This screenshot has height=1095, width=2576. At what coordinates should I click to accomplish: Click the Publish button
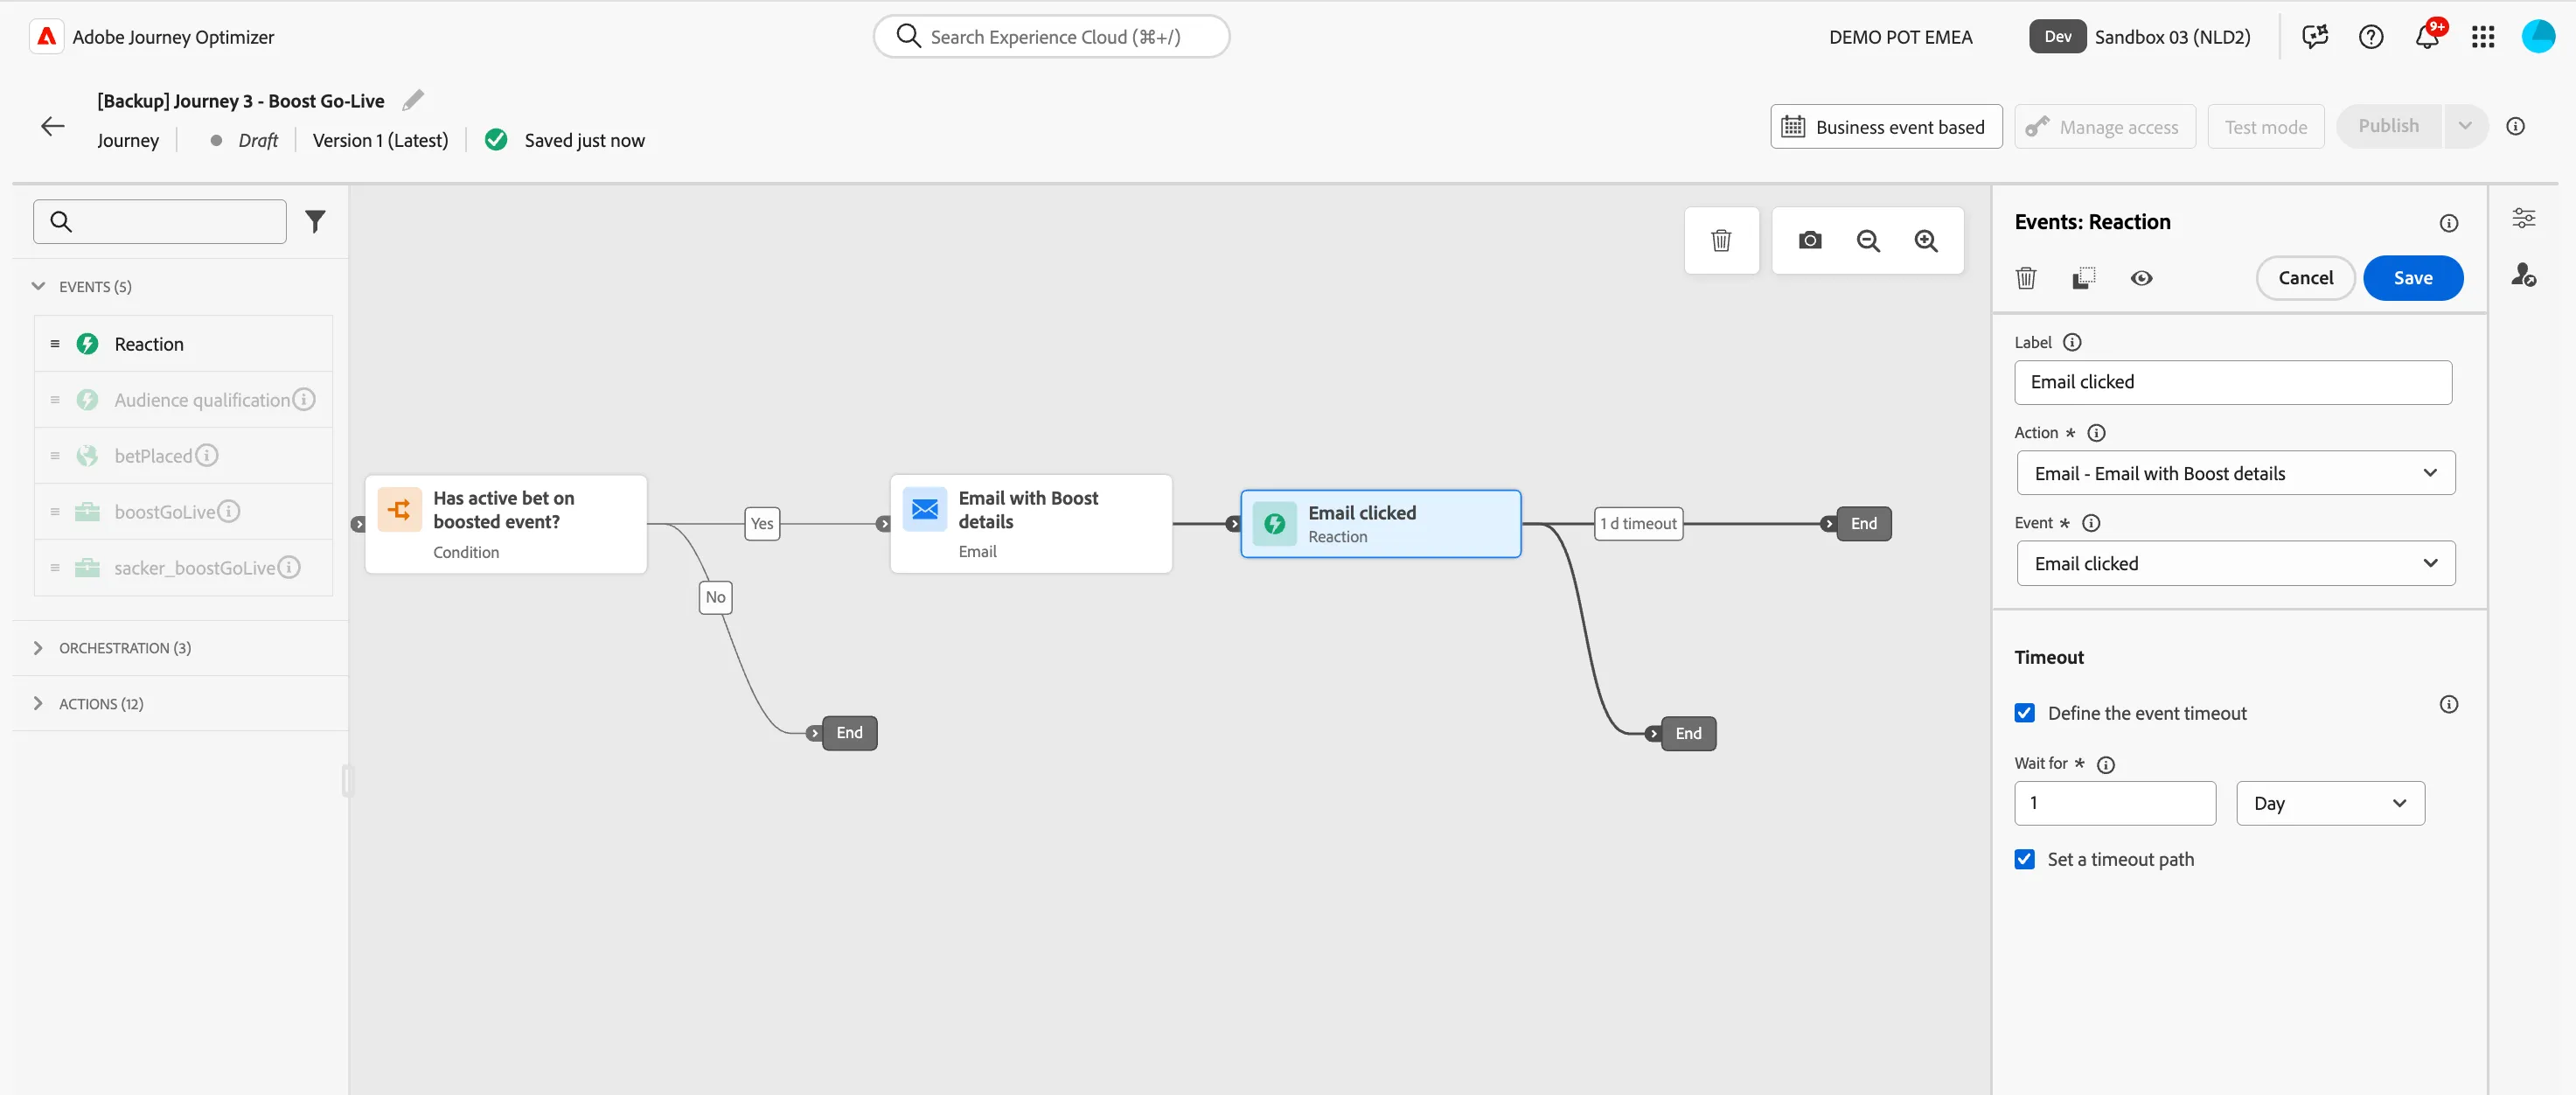2388,126
